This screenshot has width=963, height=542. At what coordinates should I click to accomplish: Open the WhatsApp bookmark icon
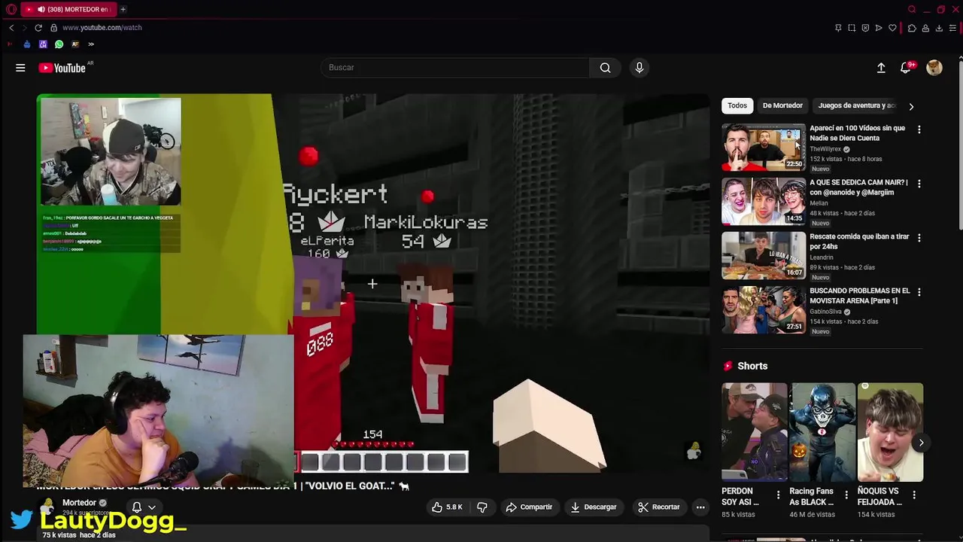59,44
